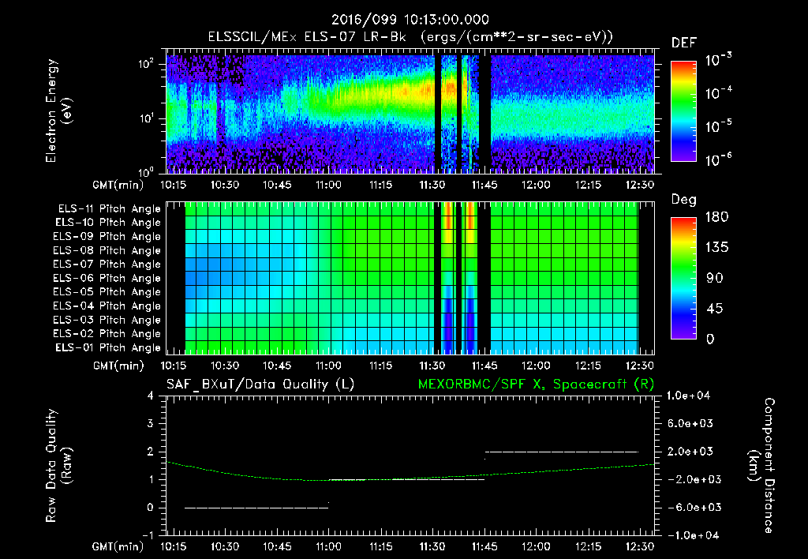
Task: Click the 10^-3 value on DEF scale
Action: click(x=718, y=59)
